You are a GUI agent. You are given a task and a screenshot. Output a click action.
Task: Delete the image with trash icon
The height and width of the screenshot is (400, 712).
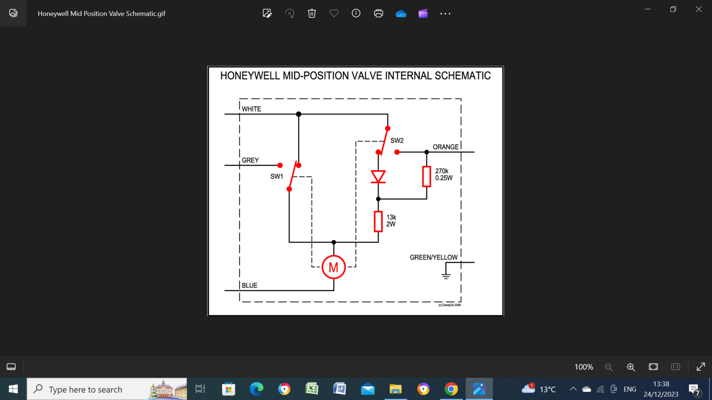tap(312, 13)
